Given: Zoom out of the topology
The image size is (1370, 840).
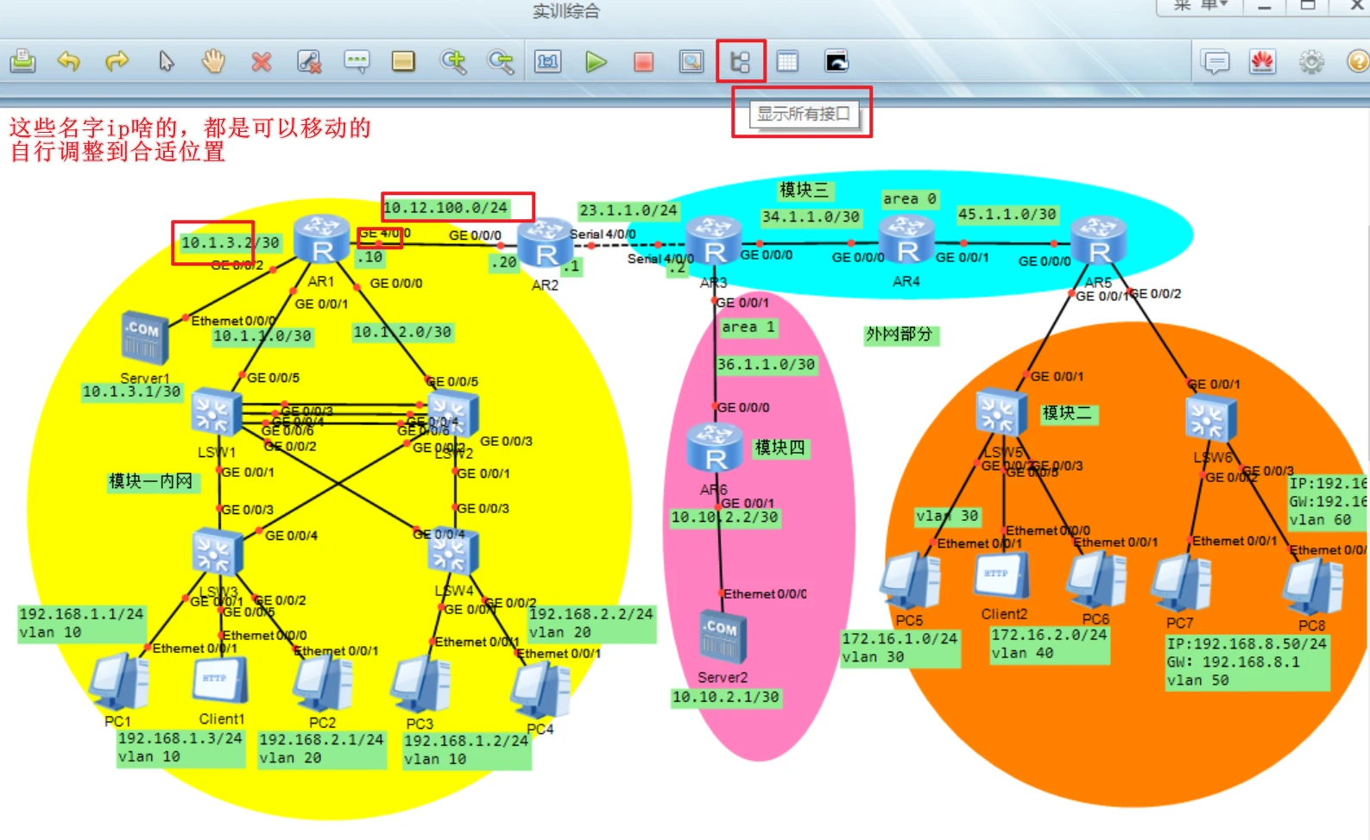Looking at the screenshot, I should (500, 61).
